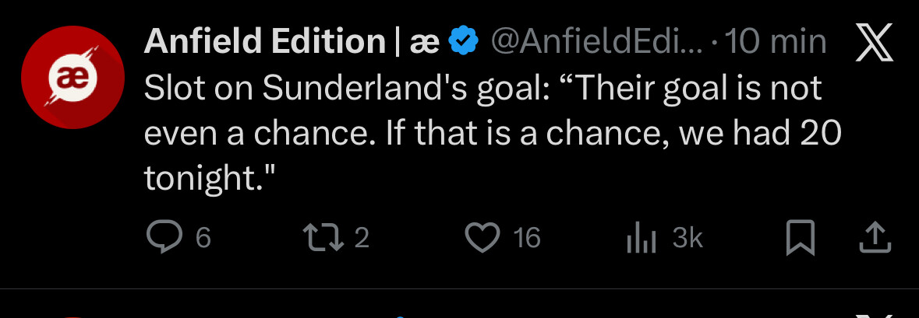Open the @AnfieldEdi... handle link
This screenshot has height=318, width=919.
click(x=596, y=42)
